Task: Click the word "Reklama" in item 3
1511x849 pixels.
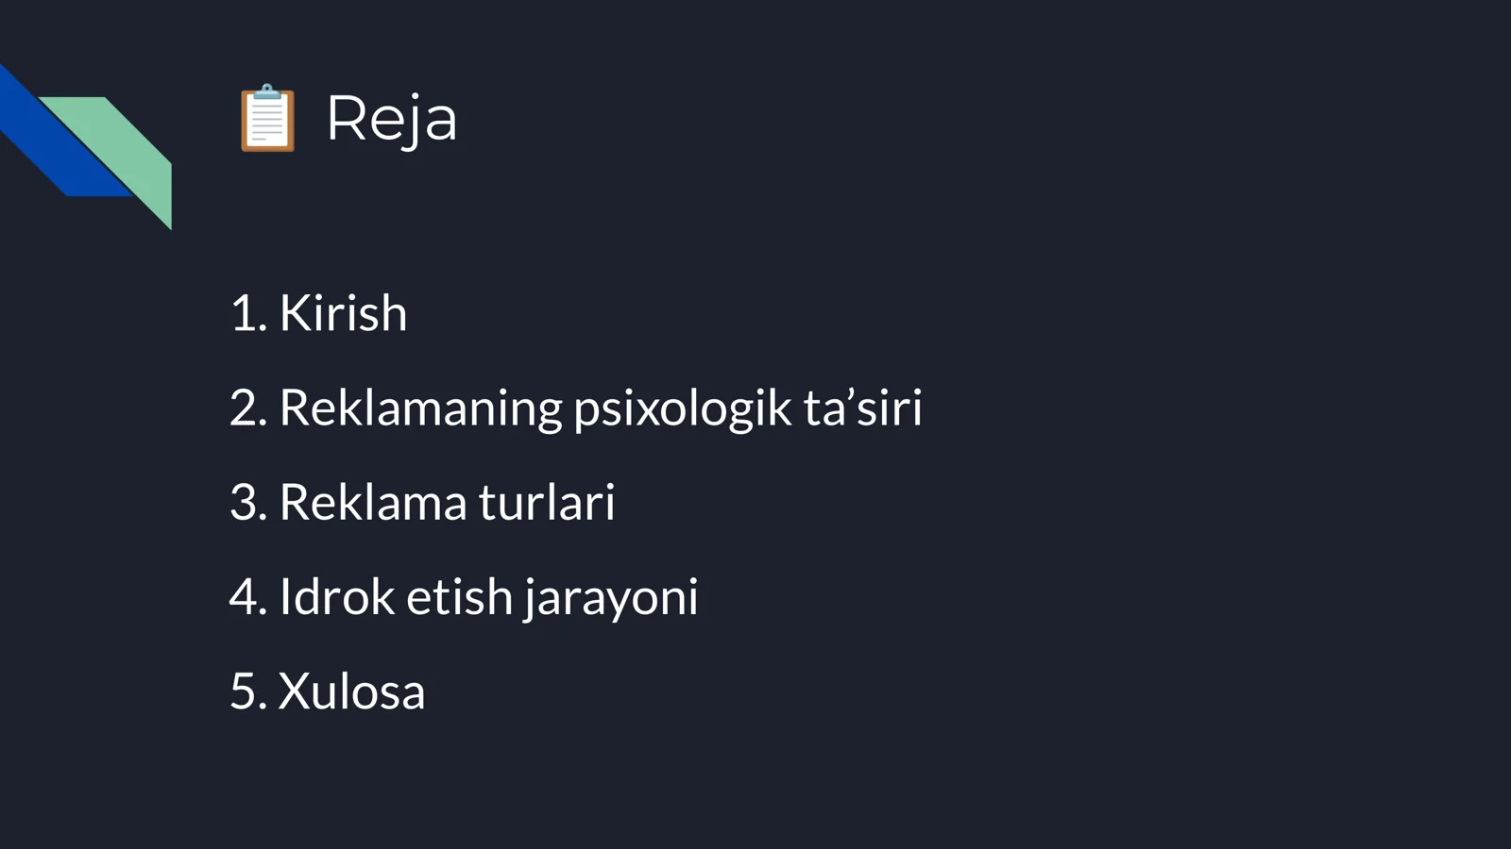Action: (373, 502)
